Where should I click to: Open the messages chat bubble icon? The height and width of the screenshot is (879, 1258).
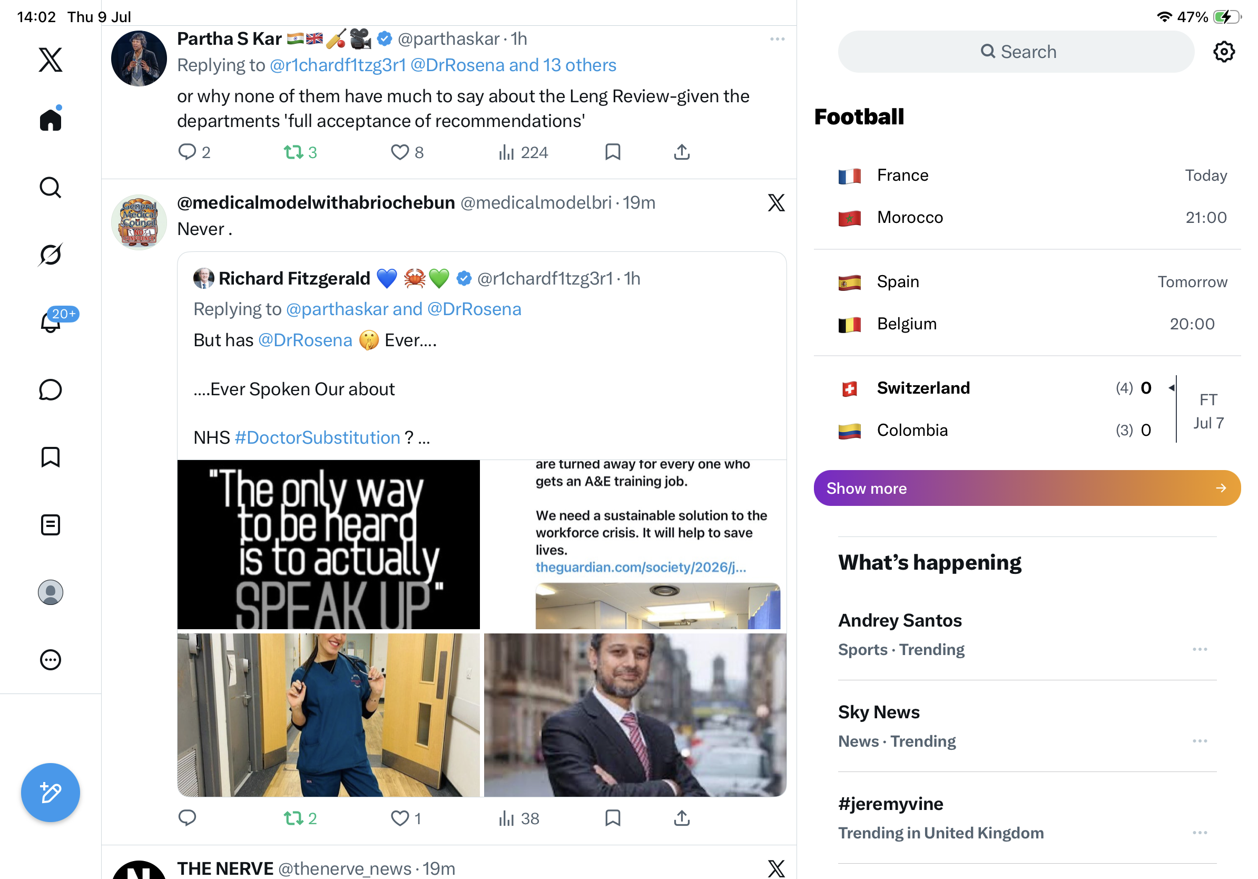[51, 389]
